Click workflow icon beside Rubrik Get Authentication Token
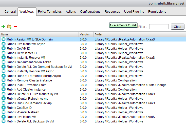Viewport: 186px width, 127px height. [4, 62]
